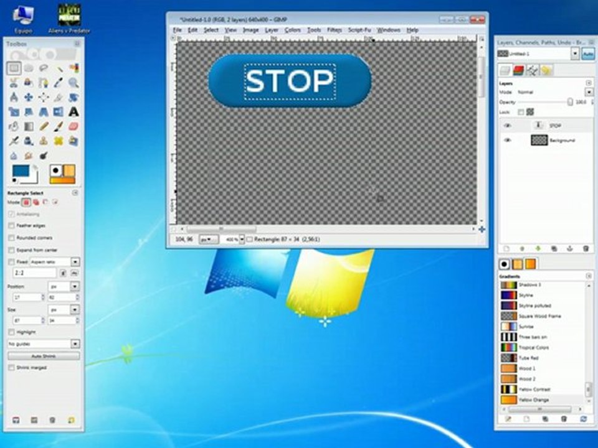
Task: Open the px unit dropdown in status bar
Action: 209,239
